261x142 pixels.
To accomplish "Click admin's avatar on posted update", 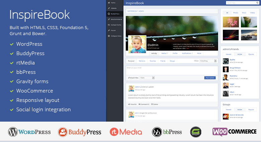I will pos(131,89).
